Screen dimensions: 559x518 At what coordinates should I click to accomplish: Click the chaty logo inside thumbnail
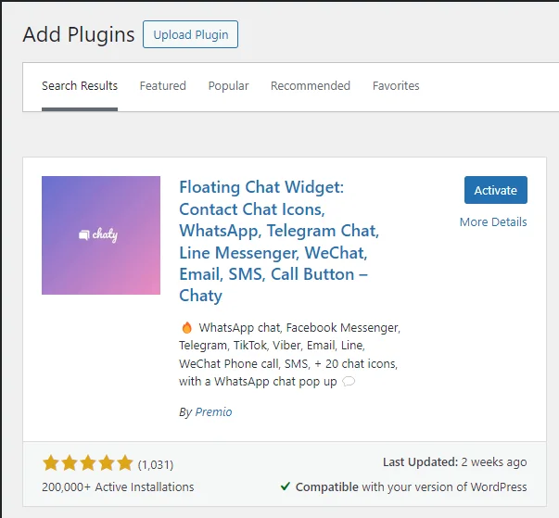pos(98,234)
